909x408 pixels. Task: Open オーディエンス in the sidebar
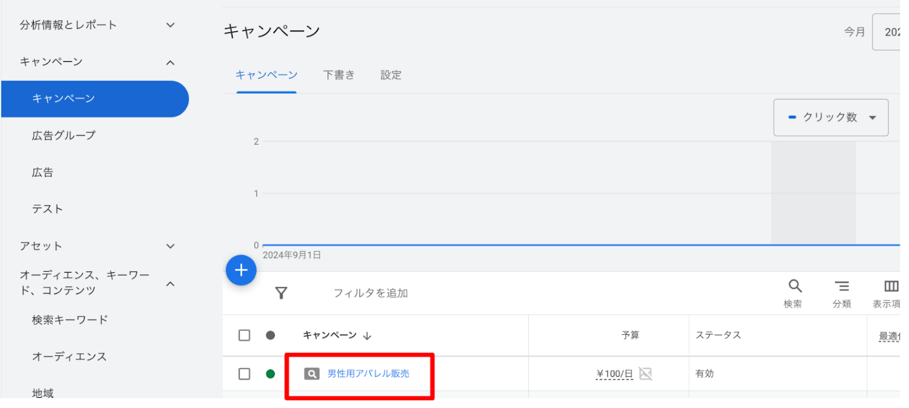click(69, 357)
